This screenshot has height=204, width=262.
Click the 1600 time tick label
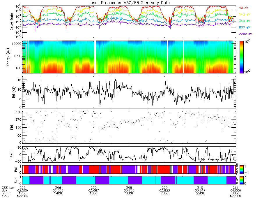(93, 193)
